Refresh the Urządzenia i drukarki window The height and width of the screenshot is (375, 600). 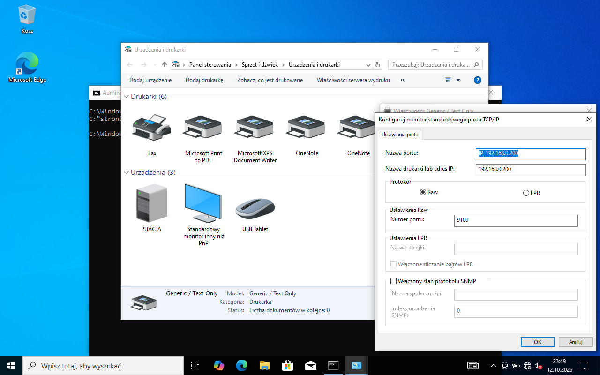coord(378,65)
